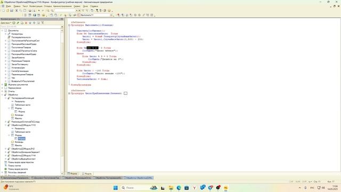Open the Администрирование menu
341x192 pixels.
coord(62,6)
